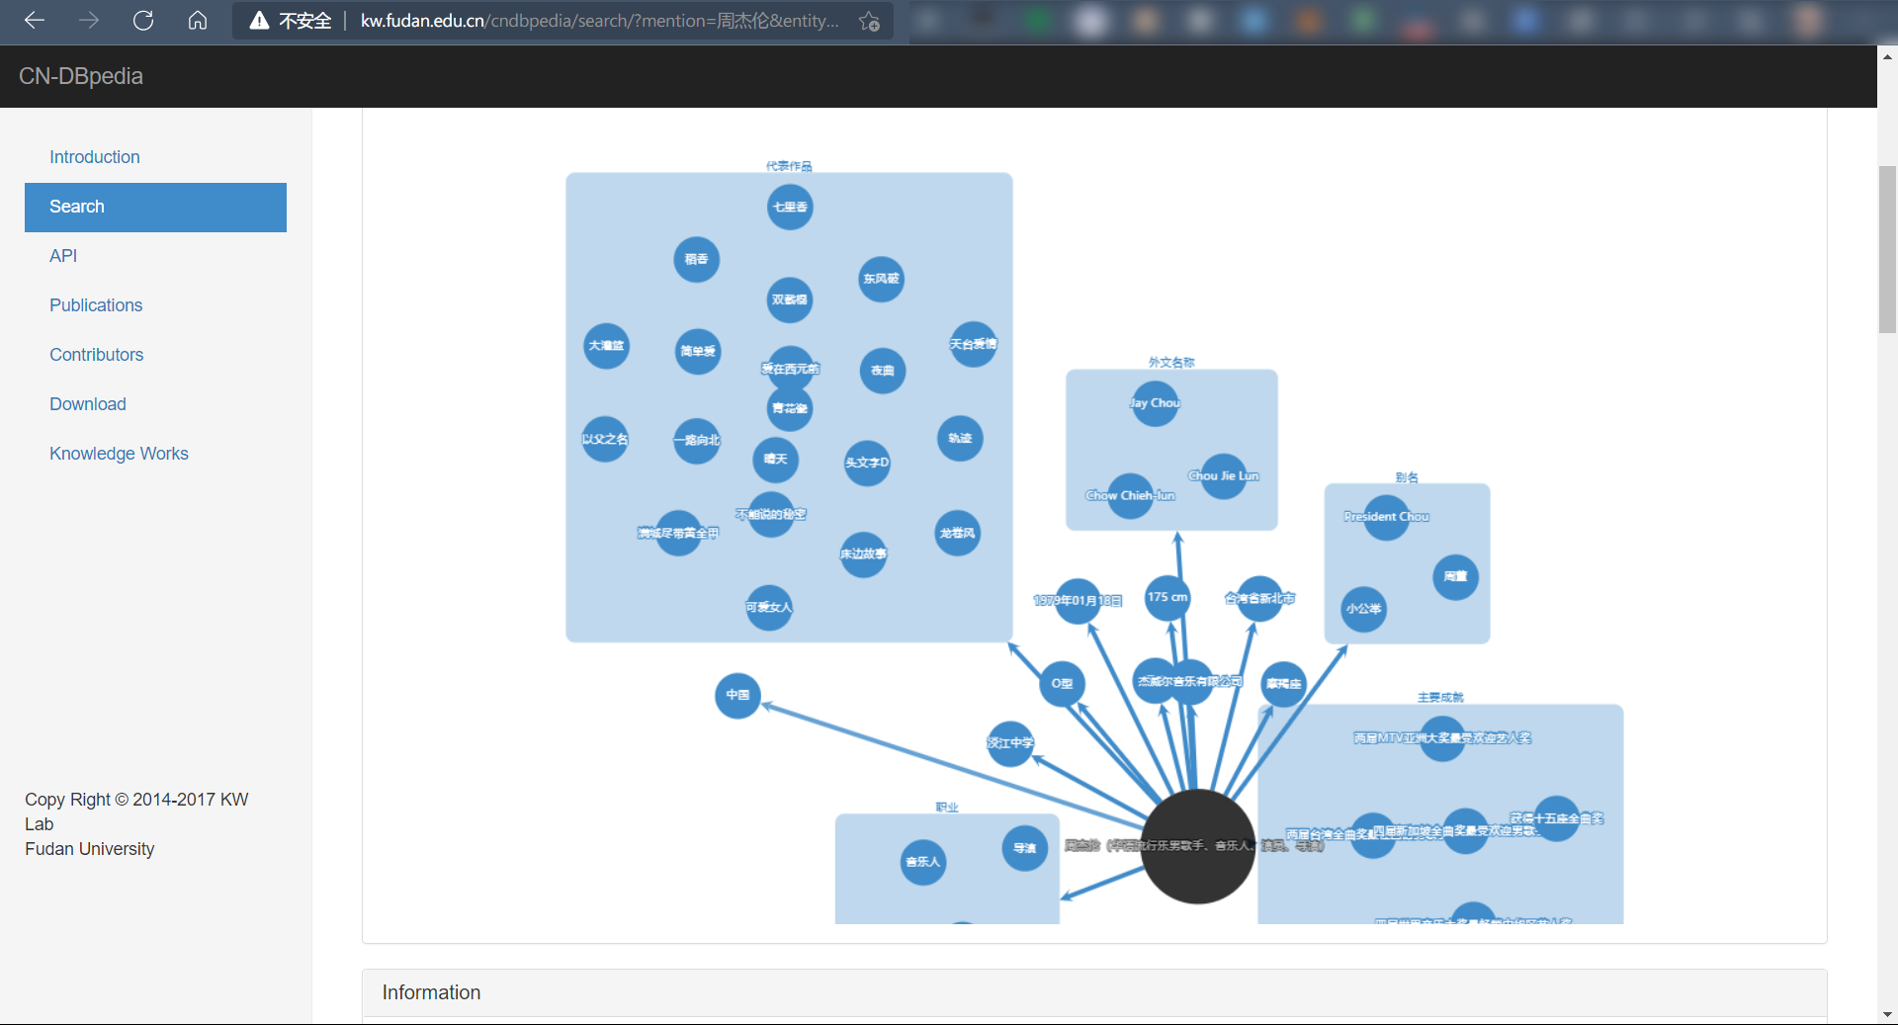
Task: Select the 不能说的秘密 node
Action: pos(771,515)
